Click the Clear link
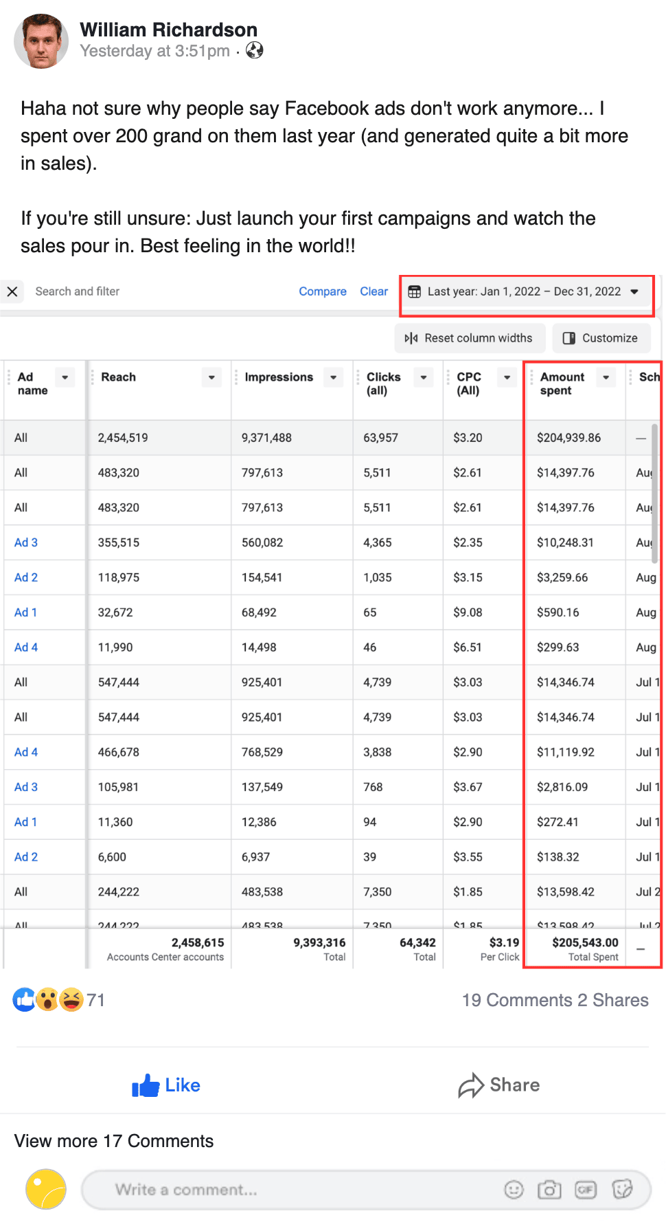The height and width of the screenshot is (1222, 666). pyautogui.click(x=374, y=291)
